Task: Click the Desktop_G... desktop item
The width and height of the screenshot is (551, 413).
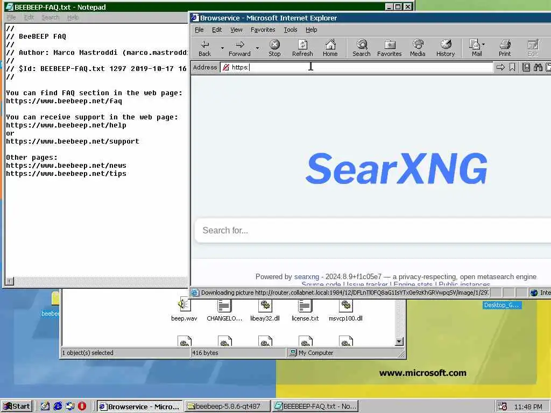Action: (x=502, y=305)
